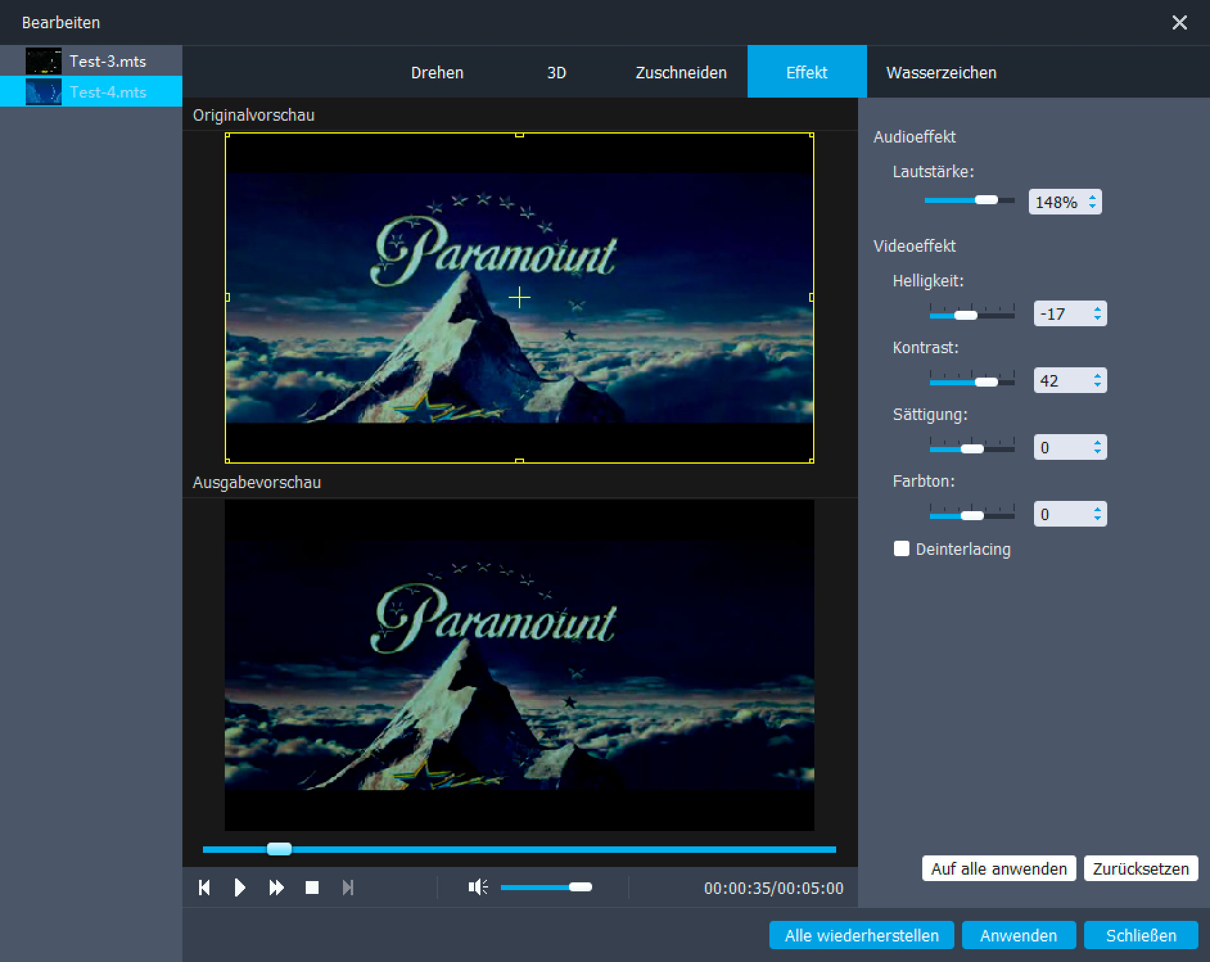Click the Schließen button
This screenshot has height=962, width=1210.
coord(1141,935)
